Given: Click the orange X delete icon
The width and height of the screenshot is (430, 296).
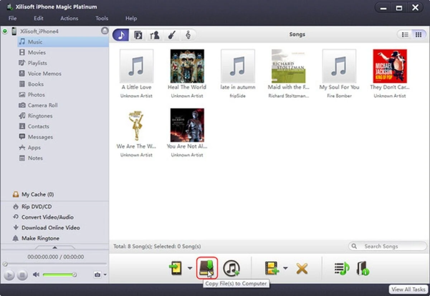Looking at the screenshot, I should pyautogui.click(x=302, y=268).
